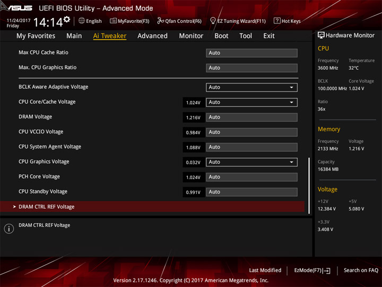382x287 pixels.
Task: Expand DRAM CTRL REF Voltage submenu
Action: click(x=152, y=207)
